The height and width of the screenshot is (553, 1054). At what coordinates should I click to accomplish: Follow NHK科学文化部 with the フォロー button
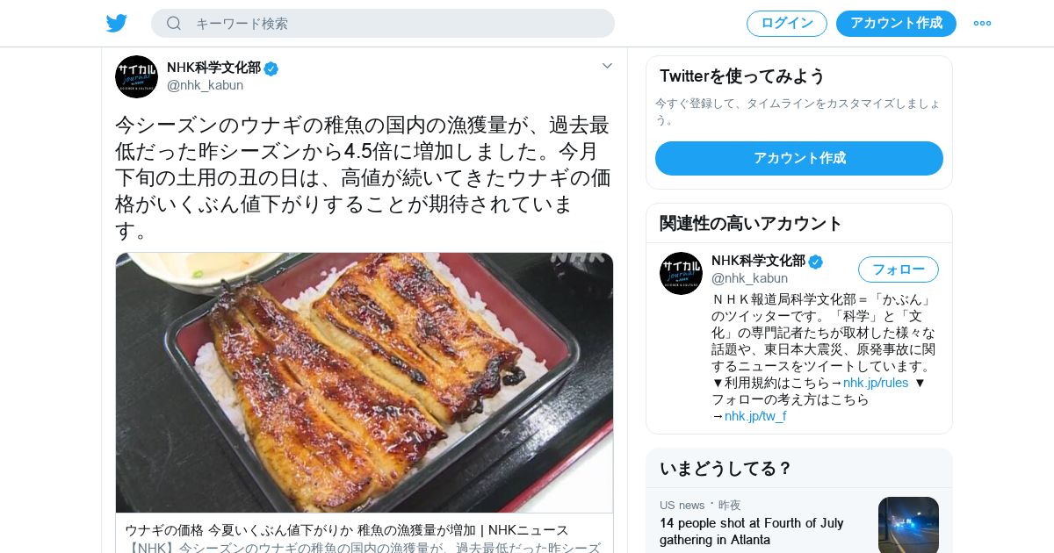tap(899, 269)
